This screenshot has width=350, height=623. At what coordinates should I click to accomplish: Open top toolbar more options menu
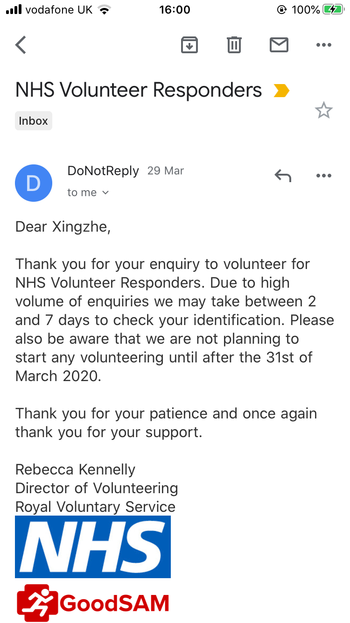pyautogui.click(x=323, y=45)
